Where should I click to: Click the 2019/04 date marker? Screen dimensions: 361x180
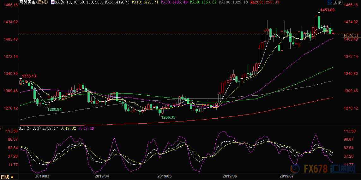point(102,176)
